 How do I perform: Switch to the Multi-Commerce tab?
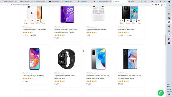coord(56,2)
